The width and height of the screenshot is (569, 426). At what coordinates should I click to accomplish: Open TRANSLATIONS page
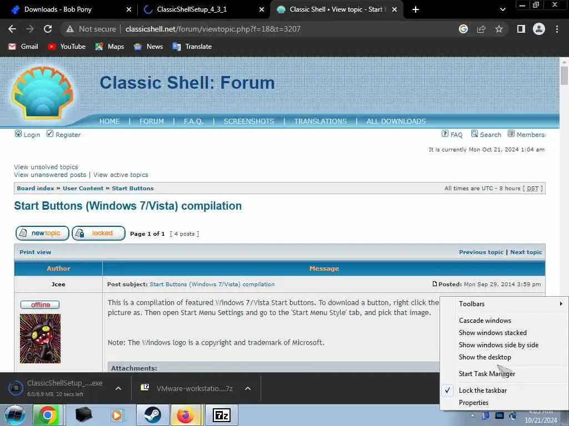pyautogui.click(x=320, y=121)
